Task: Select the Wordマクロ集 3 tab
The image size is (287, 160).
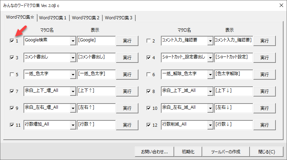Action: (x=119, y=18)
